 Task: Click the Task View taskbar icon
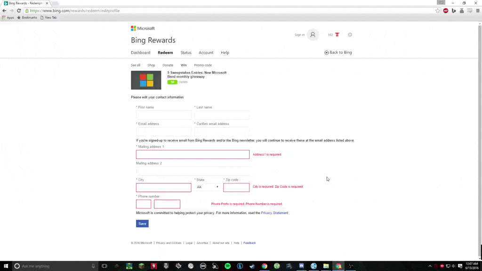pos(104,266)
